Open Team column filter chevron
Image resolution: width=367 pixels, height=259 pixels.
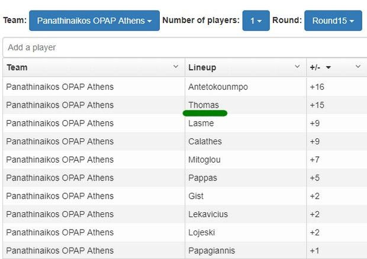pos(176,67)
